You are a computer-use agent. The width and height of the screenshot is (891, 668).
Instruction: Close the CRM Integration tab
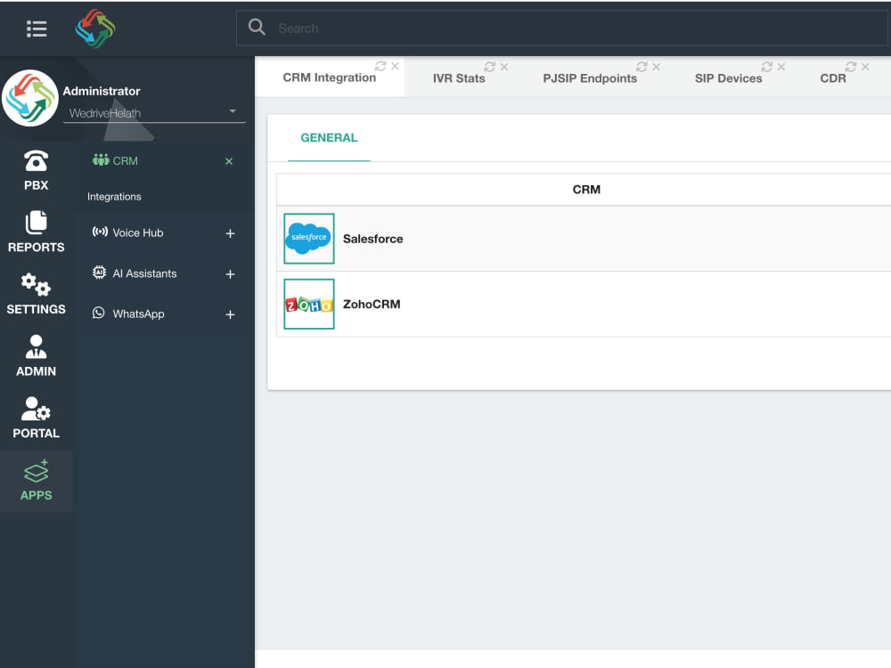point(395,66)
